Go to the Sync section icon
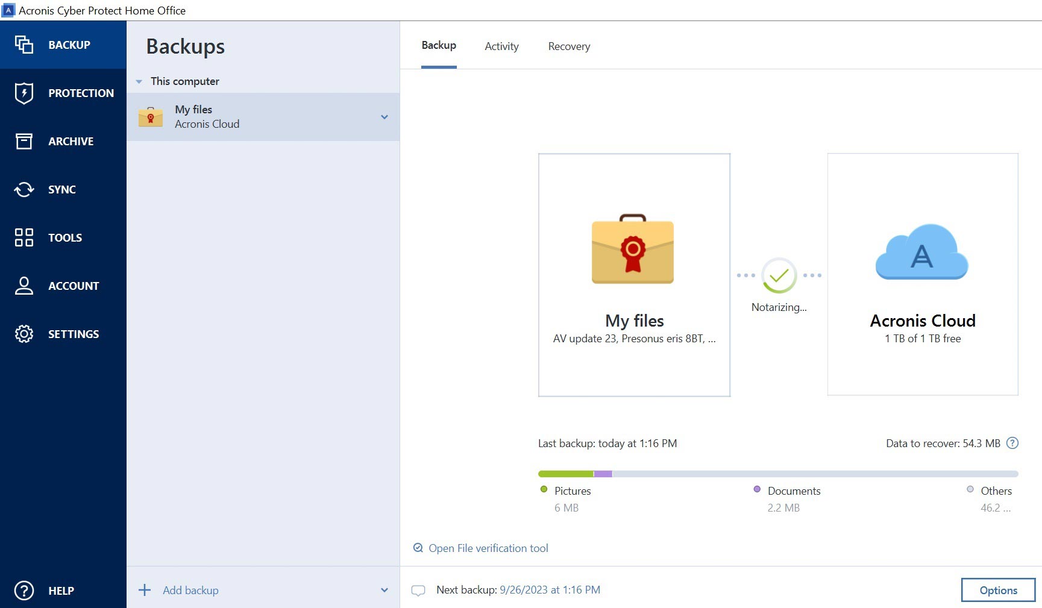 (x=24, y=189)
